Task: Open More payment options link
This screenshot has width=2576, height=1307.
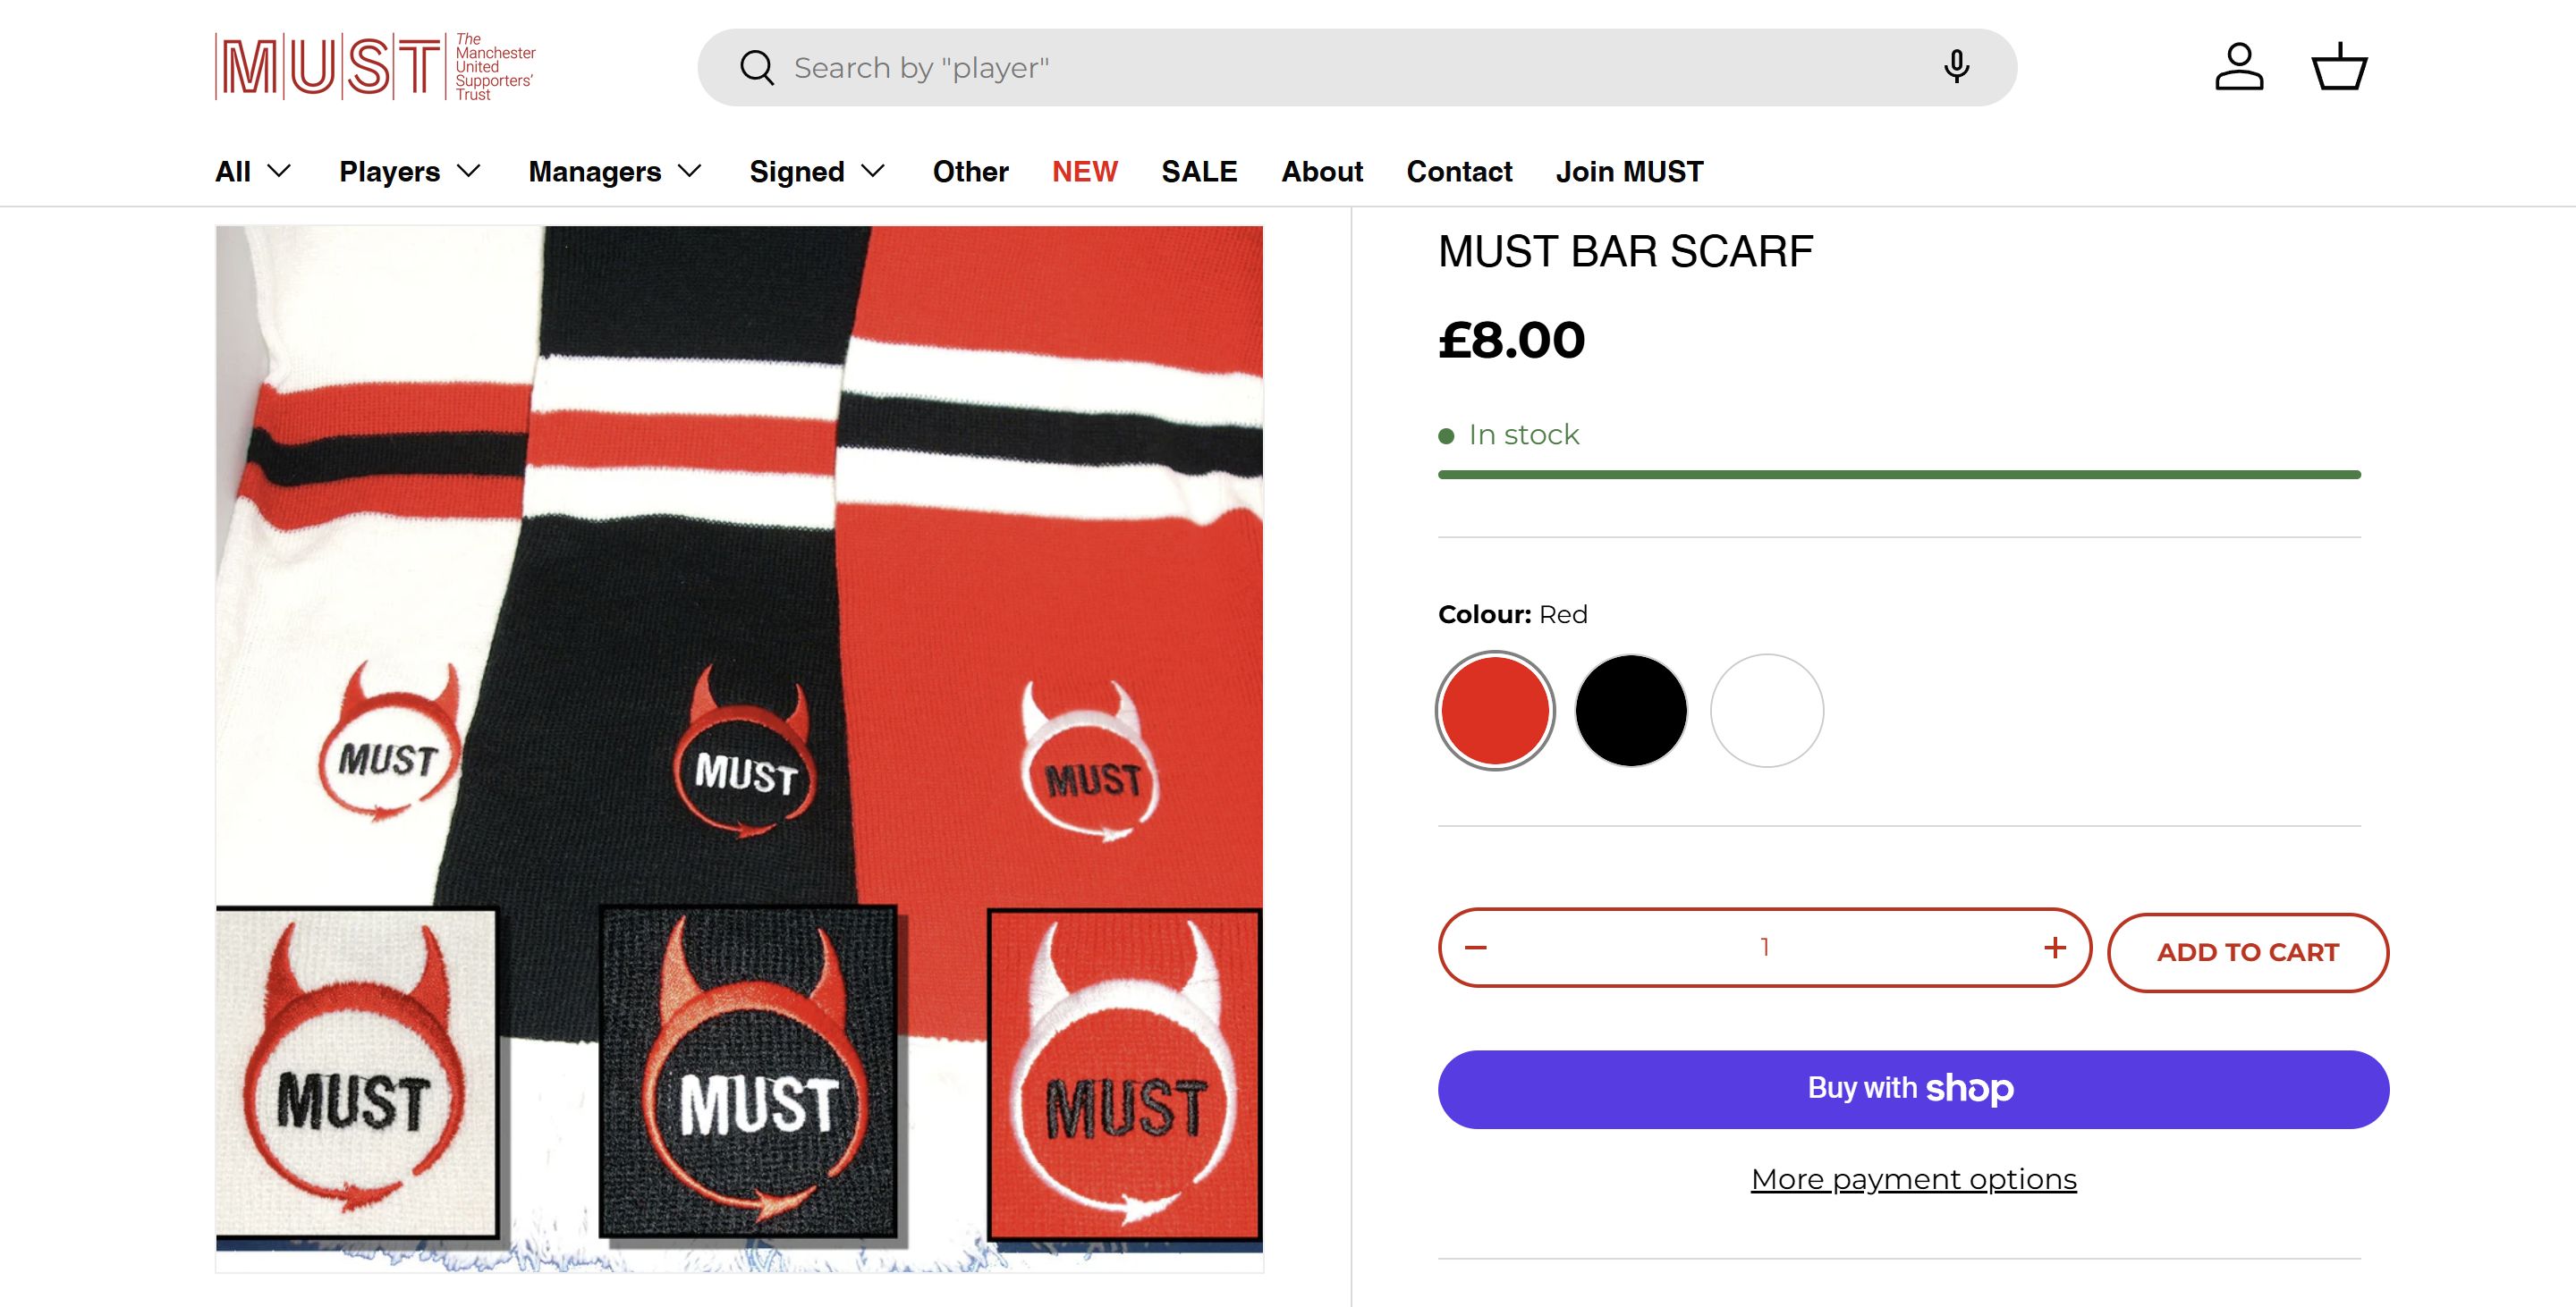Action: (x=1913, y=1179)
